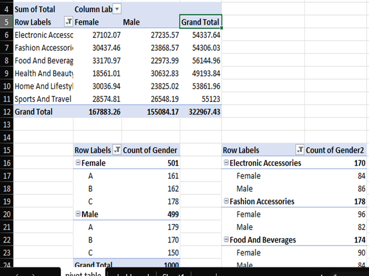The width and height of the screenshot is (369, 276).
Task: Select the Sum of Total cell
Action: tap(44, 10)
